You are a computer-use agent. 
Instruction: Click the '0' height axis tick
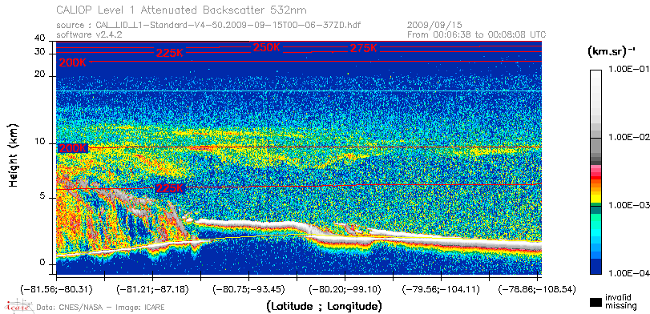42,263
